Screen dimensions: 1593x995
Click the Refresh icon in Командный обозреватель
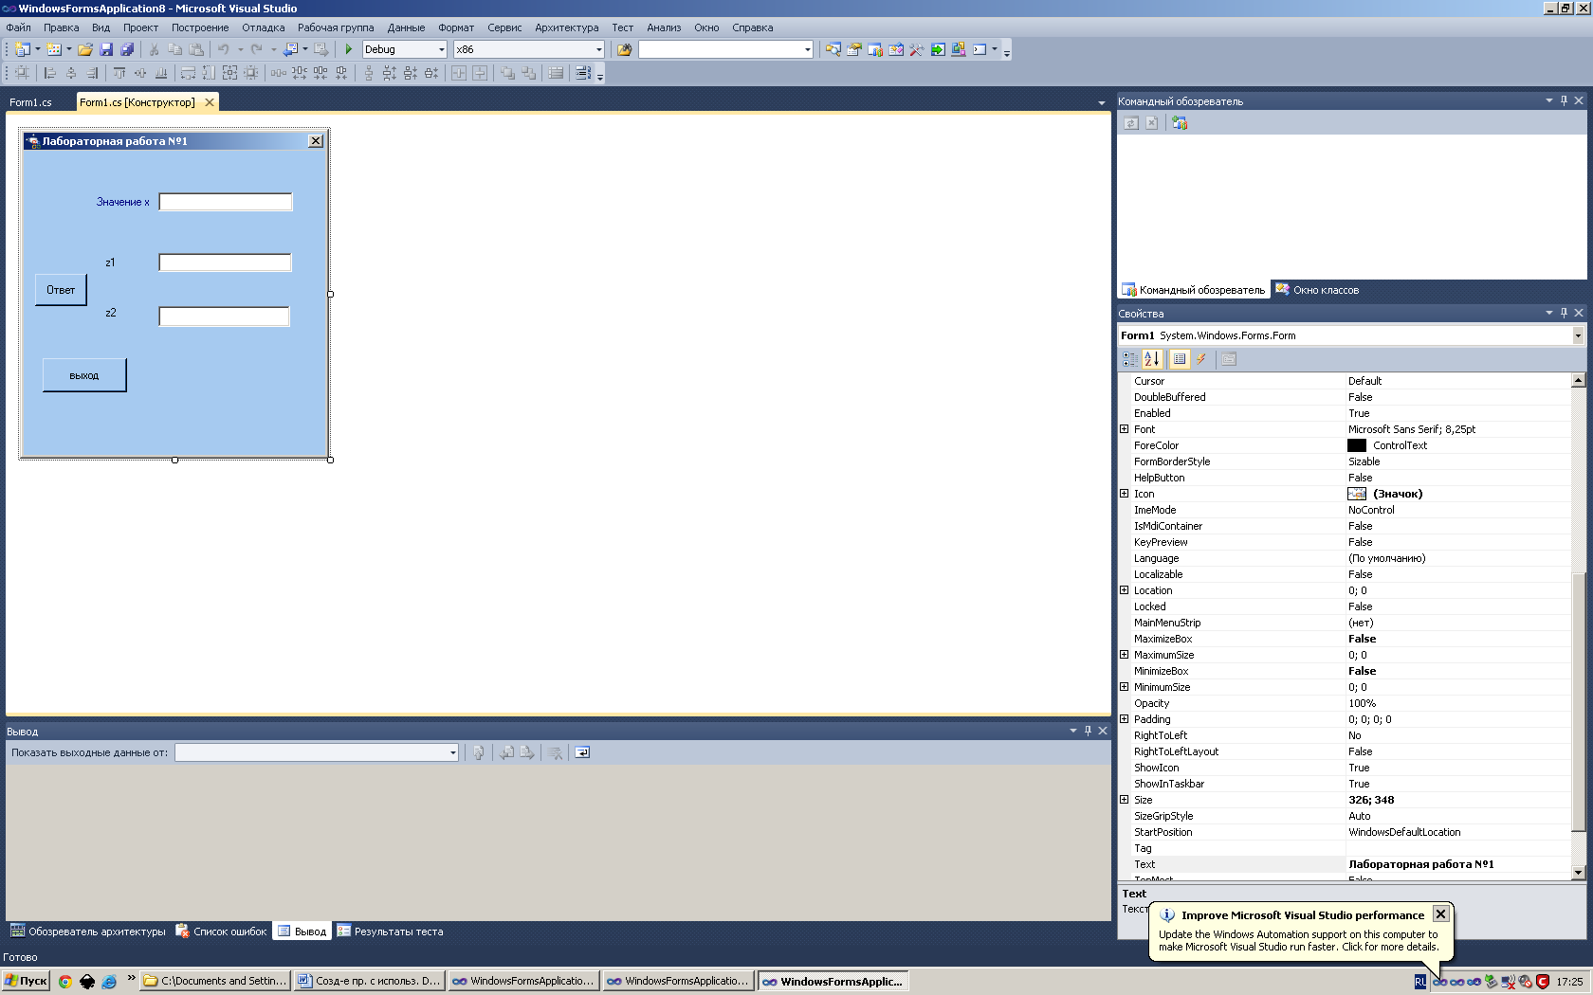[x=1130, y=123]
